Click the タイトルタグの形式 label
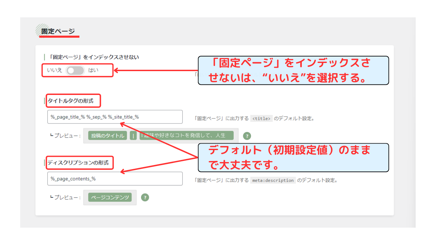The height and width of the screenshot is (245, 436). pos(70,101)
